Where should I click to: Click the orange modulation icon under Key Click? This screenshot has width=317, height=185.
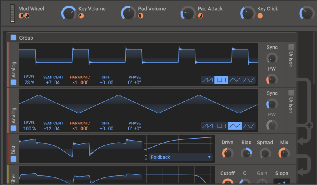260,16
